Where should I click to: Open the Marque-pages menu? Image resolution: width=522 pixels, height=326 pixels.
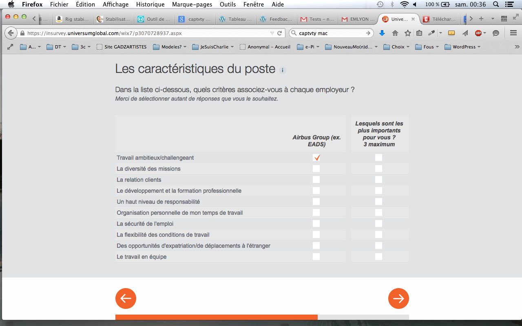point(192,4)
